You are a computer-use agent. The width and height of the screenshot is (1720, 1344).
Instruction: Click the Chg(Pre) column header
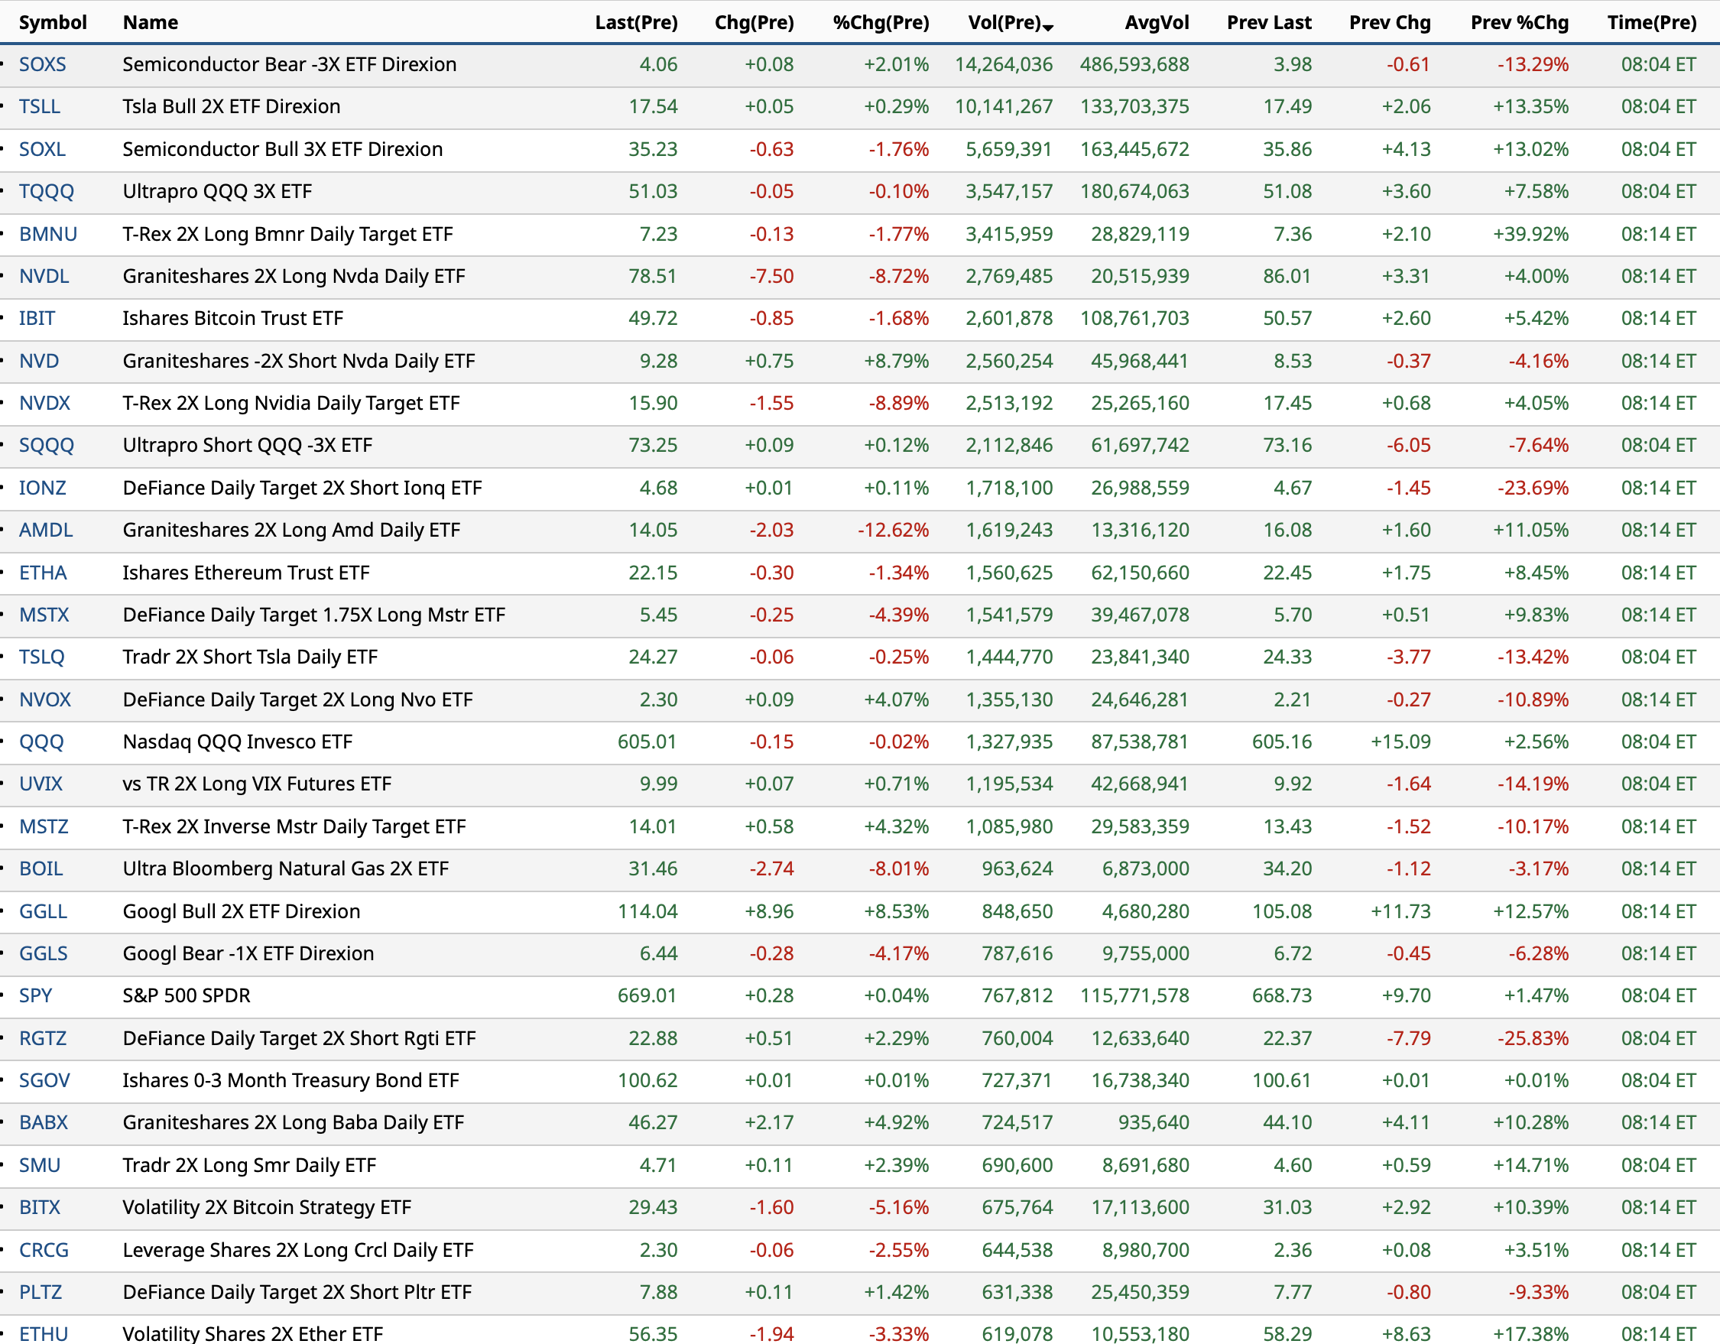click(x=754, y=23)
